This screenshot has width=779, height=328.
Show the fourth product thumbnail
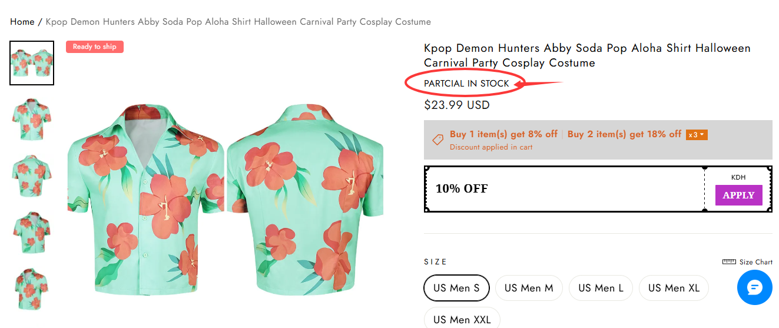coord(32,232)
